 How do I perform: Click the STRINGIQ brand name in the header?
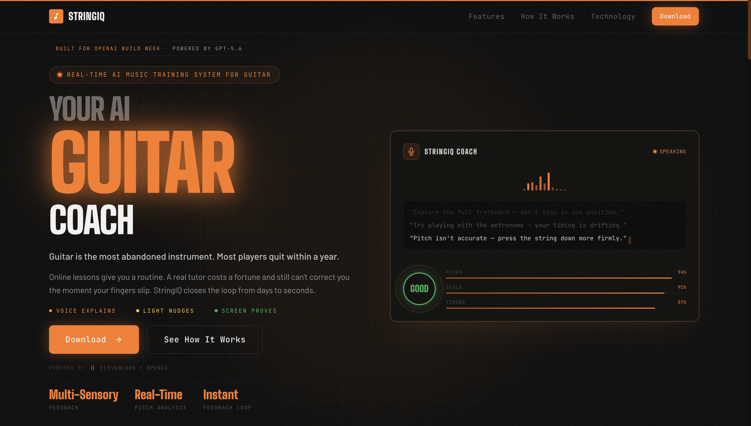pos(86,16)
